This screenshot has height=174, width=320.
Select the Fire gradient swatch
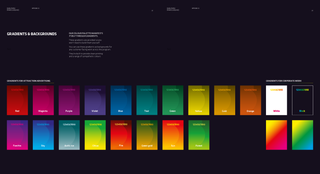121,135
